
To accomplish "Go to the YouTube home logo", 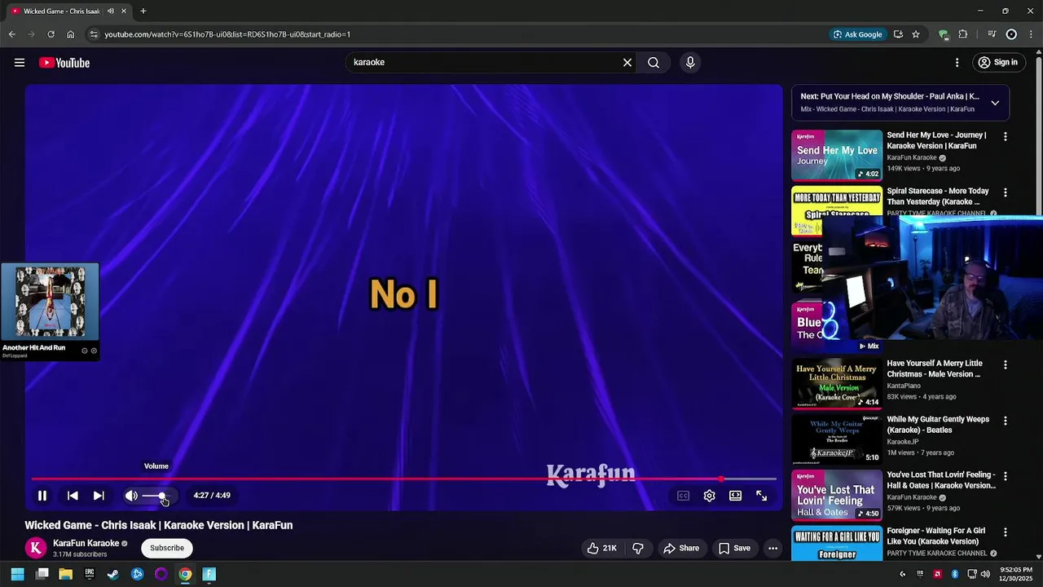I will [x=64, y=63].
